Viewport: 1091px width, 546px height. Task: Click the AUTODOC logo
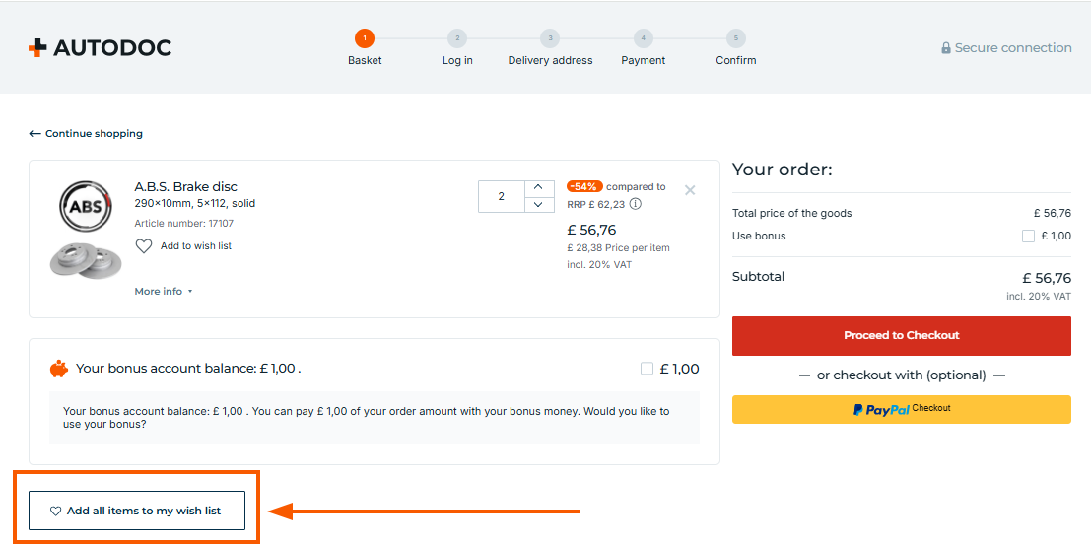[x=100, y=47]
